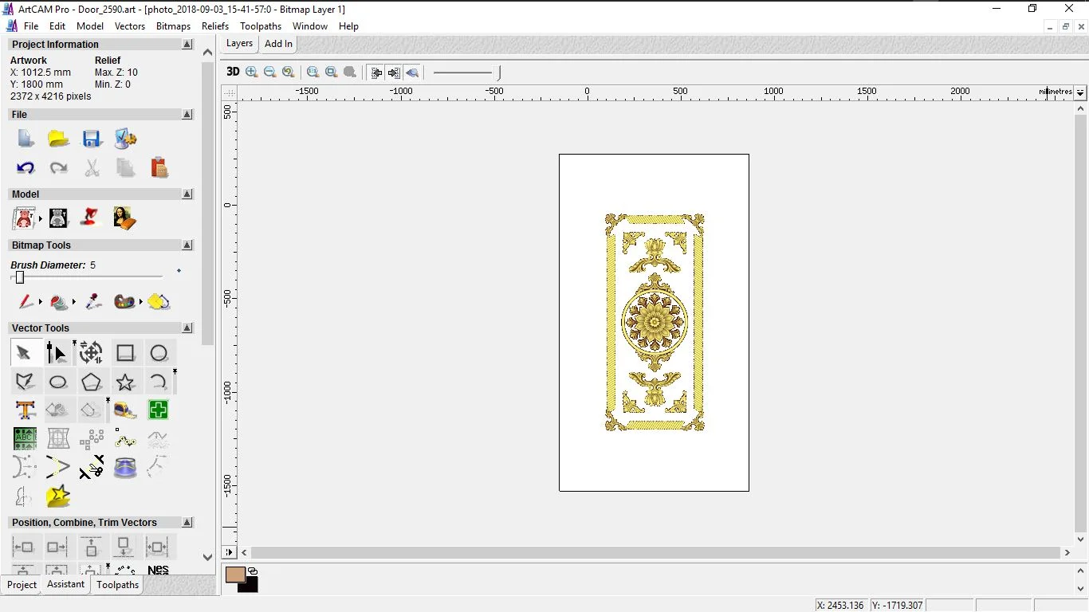
Task: Click the Zoom In magnifier icon
Action: 252,73
